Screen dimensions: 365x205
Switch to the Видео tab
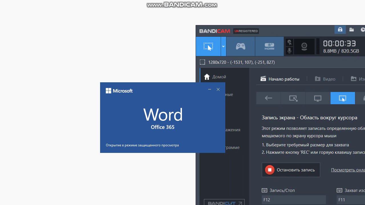click(x=325, y=79)
